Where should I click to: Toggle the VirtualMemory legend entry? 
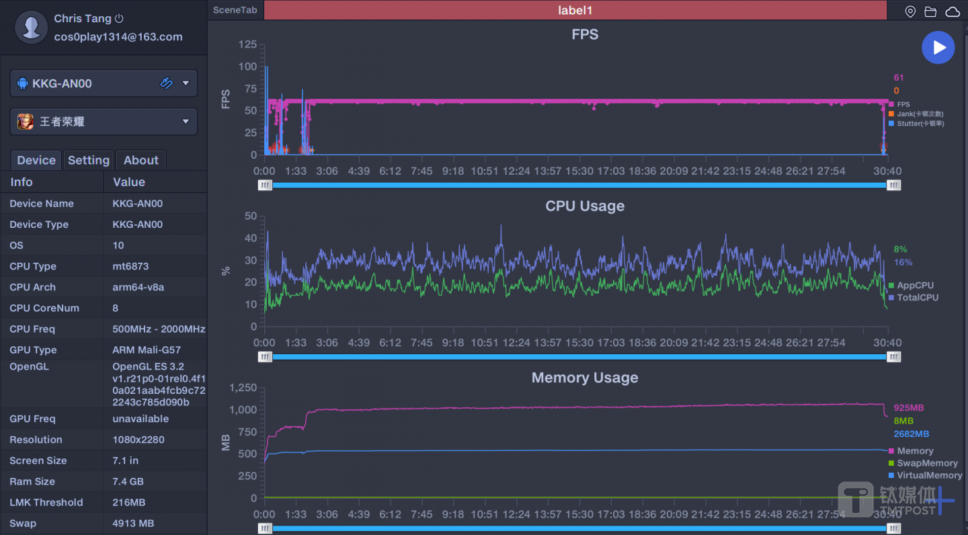928,475
